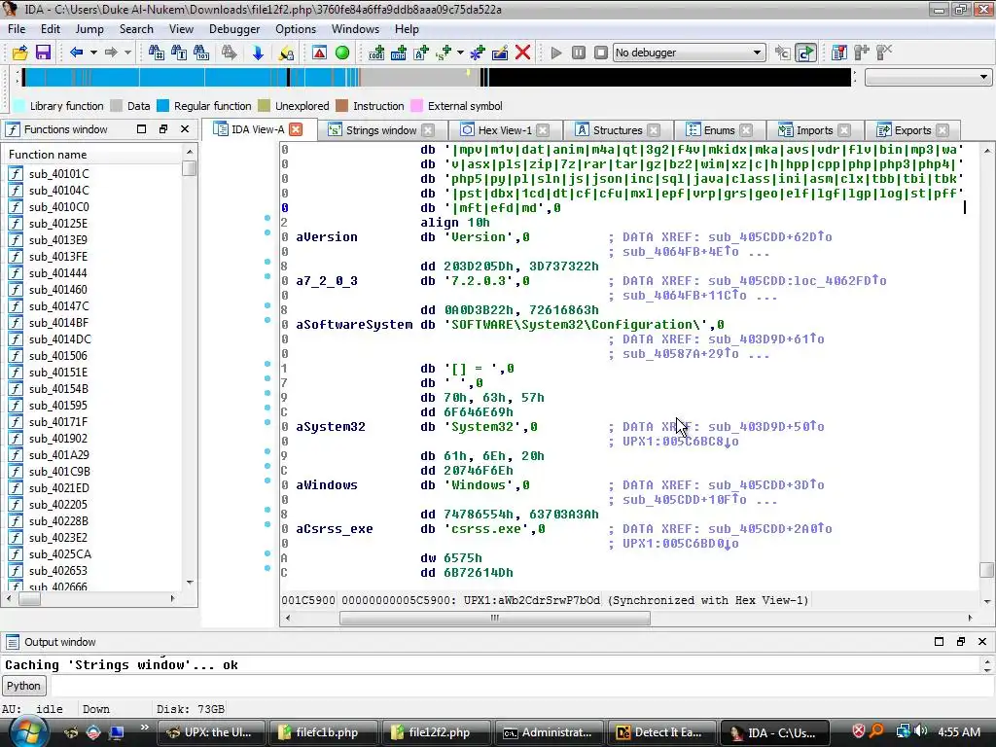Click the convert to code icon
Viewport: 996px width, 747px height.
[376, 53]
